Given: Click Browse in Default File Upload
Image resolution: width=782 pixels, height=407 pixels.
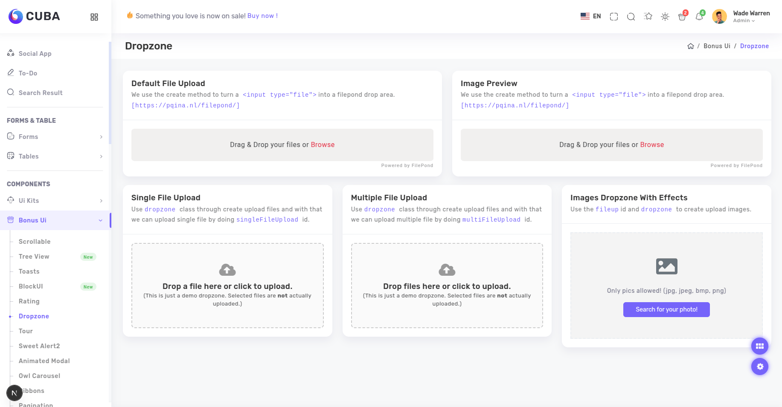Looking at the screenshot, I should (323, 145).
